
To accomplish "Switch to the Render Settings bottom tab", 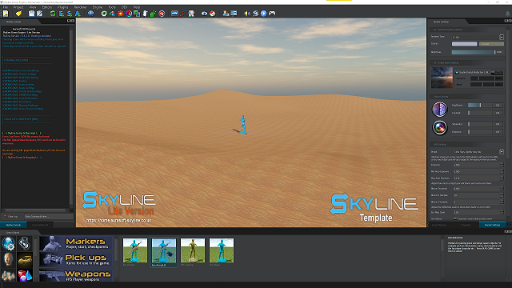I will coord(492,225).
